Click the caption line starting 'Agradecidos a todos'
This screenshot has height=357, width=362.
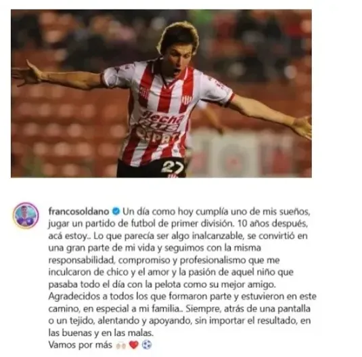click(183, 297)
